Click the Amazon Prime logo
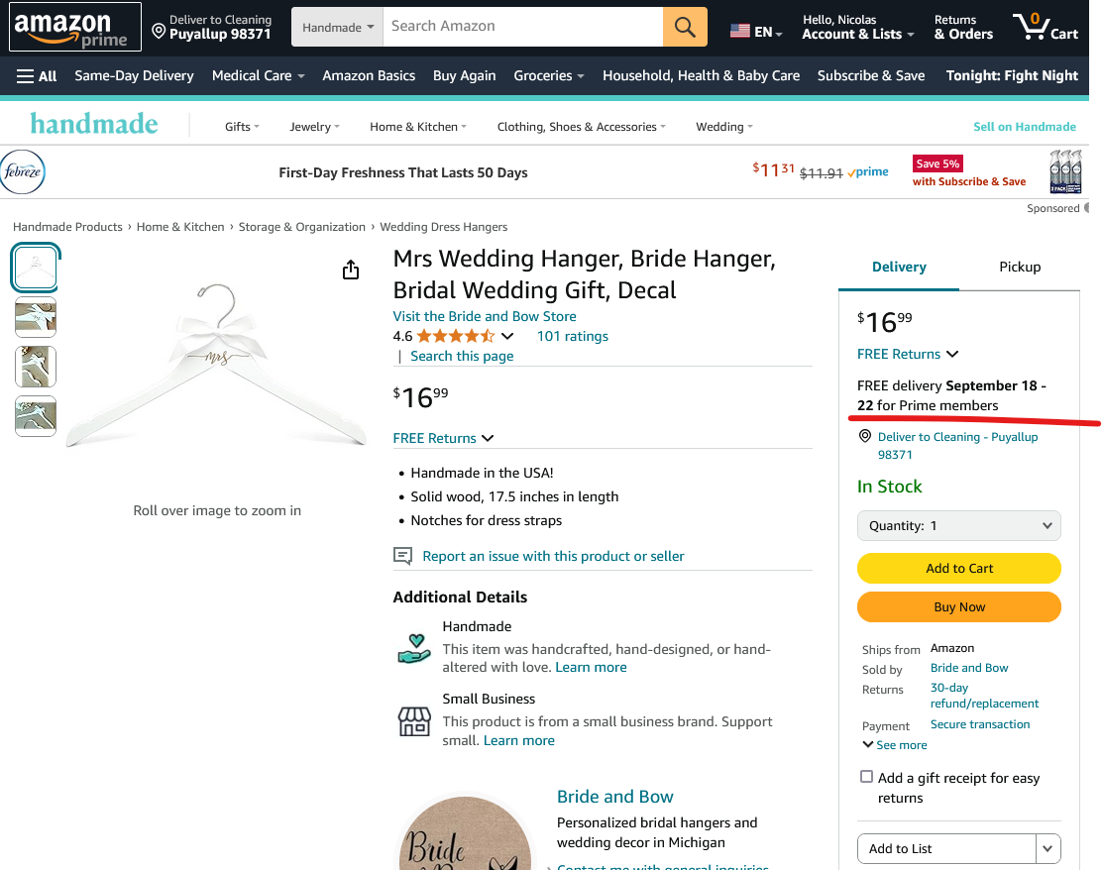Image resolution: width=1102 pixels, height=870 pixels. click(x=74, y=27)
